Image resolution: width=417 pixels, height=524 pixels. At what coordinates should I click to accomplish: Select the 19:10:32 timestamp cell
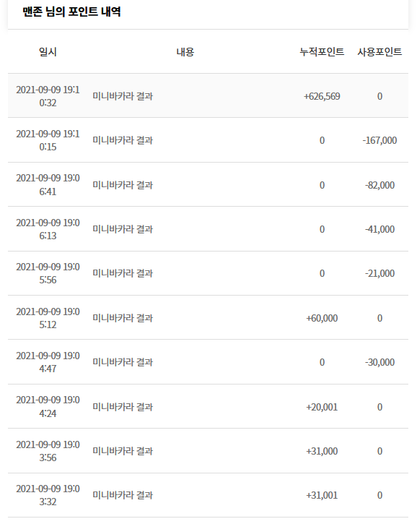pos(48,96)
